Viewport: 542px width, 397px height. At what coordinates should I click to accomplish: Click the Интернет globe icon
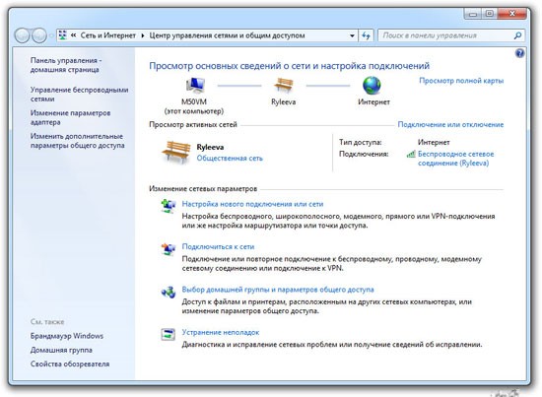click(x=372, y=85)
